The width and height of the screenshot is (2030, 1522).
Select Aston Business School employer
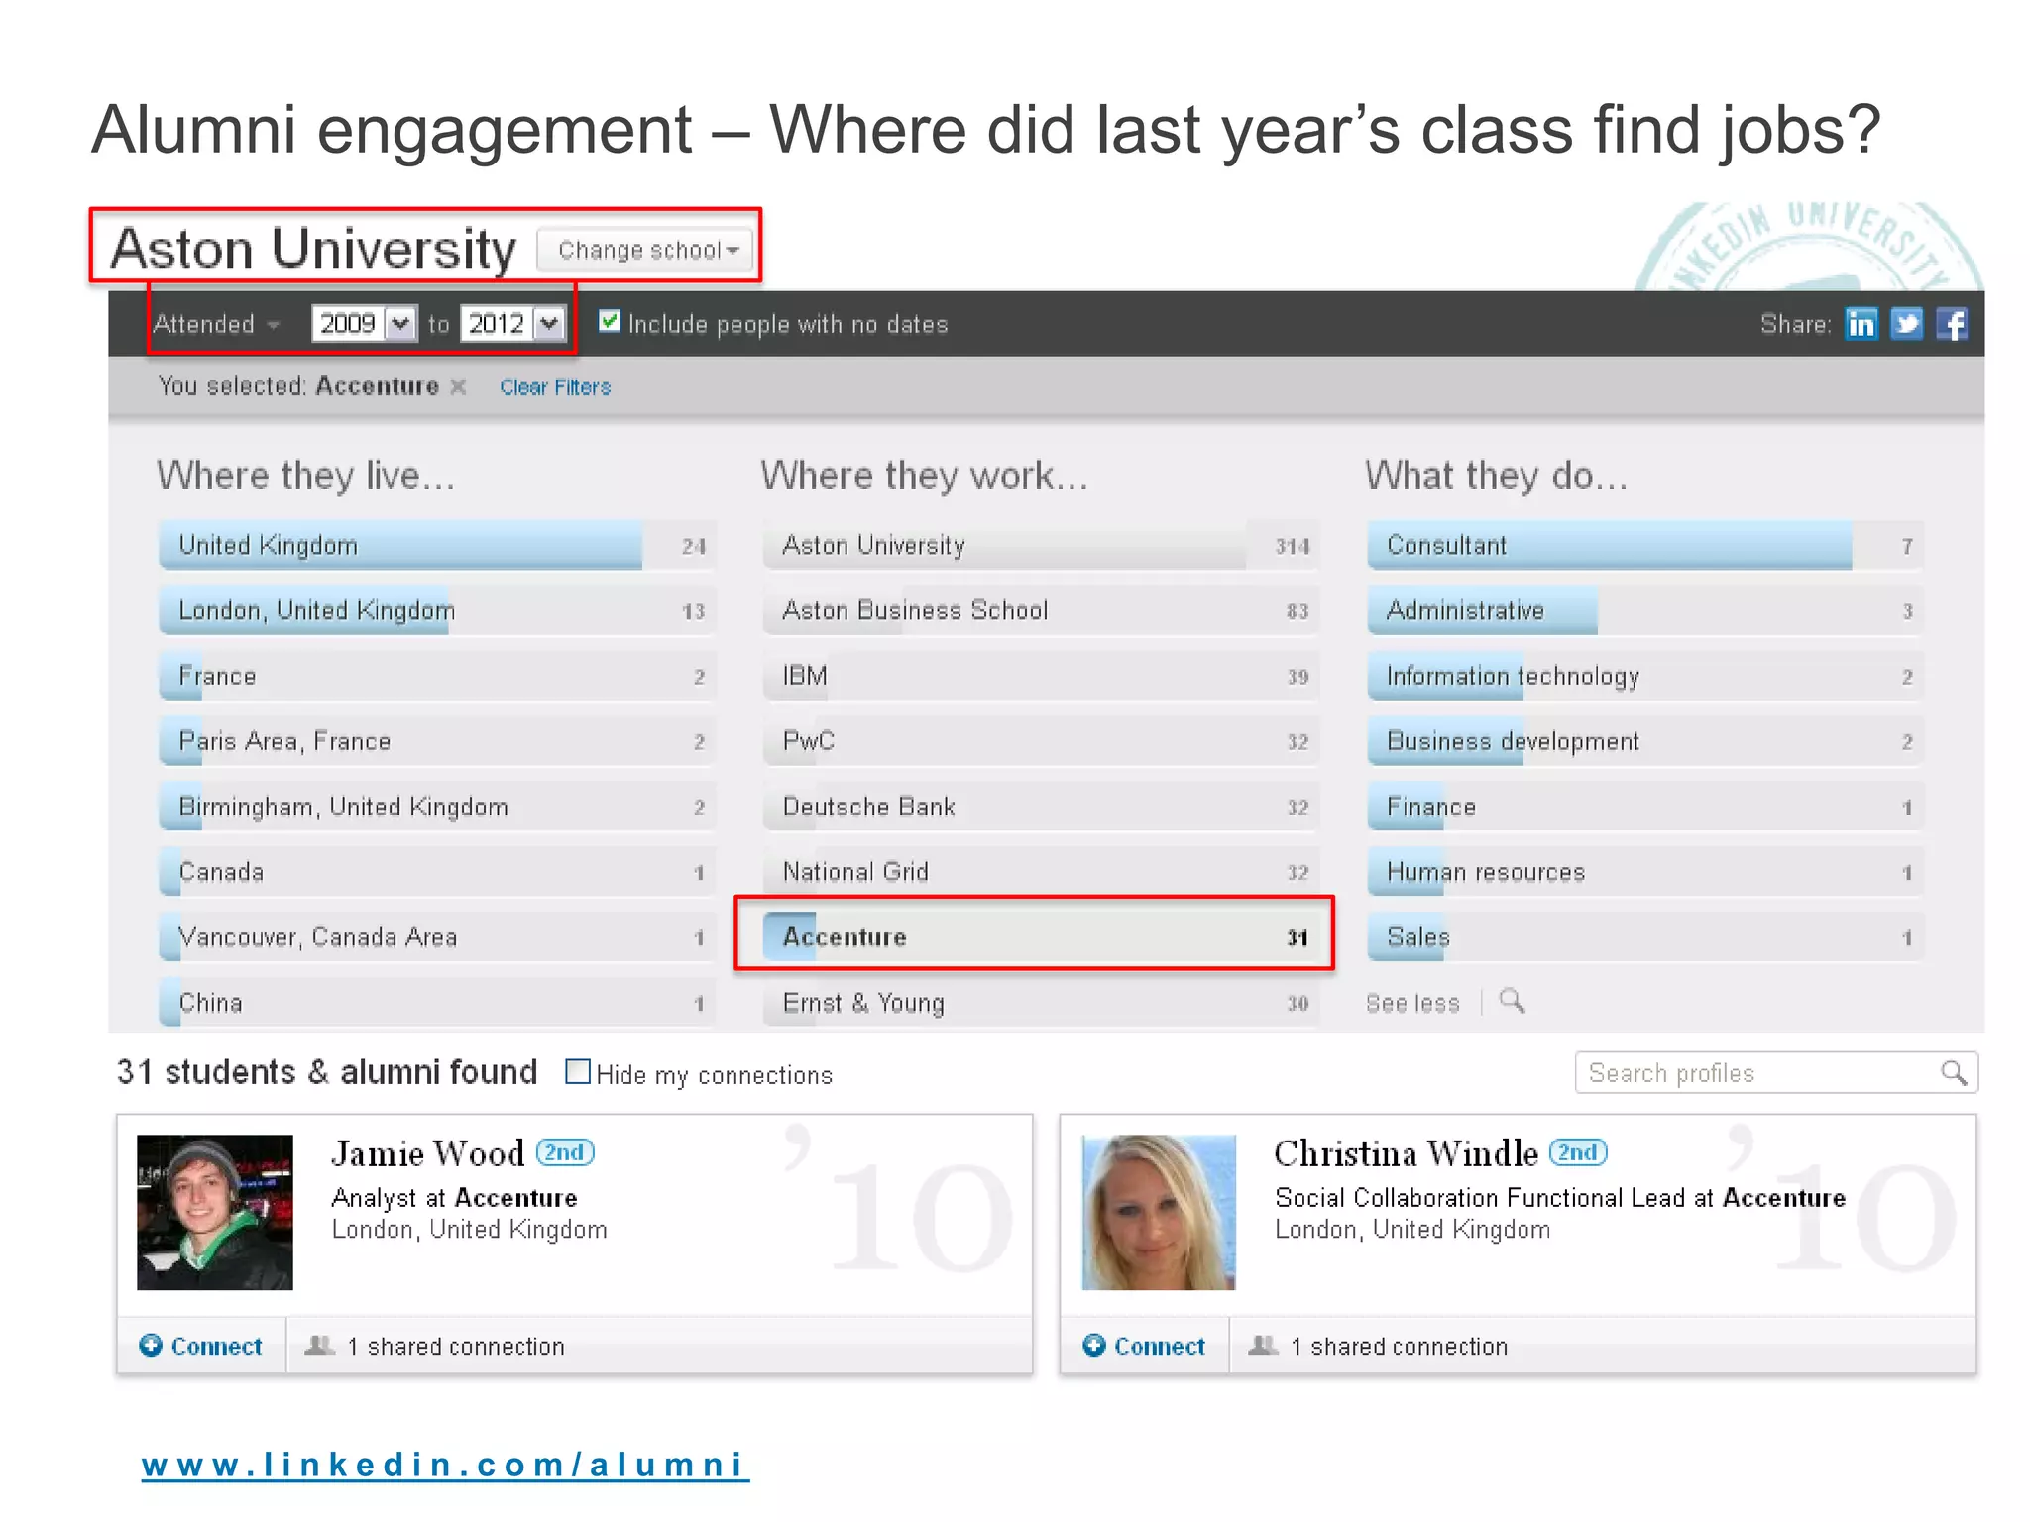click(x=1041, y=610)
